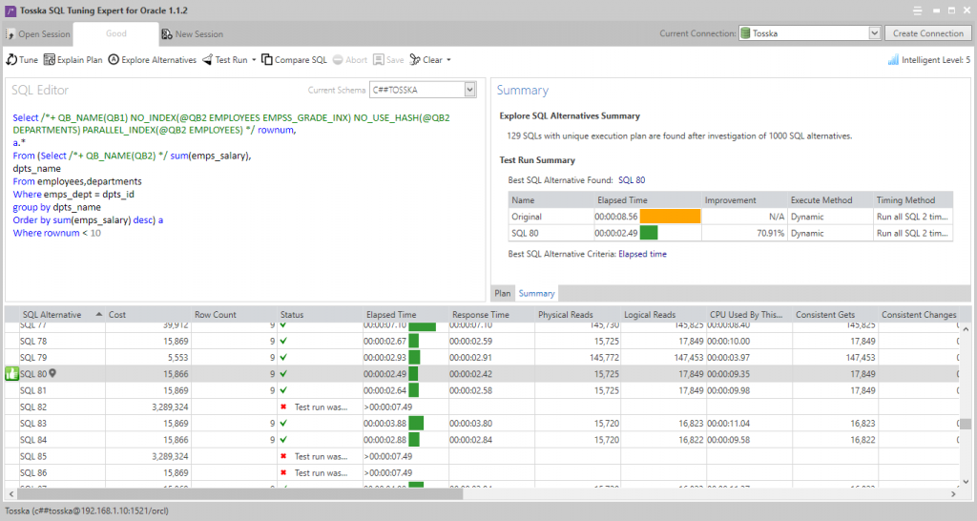The image size is (977, 521).
Task: Click the connection string in status bar
Action: pyautogui.click(x=87, y=511)
